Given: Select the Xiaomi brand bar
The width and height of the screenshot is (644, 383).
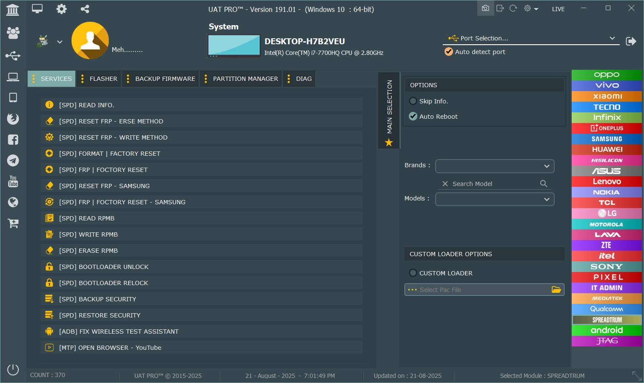Looking at the screenshot, I should [x=607, y=96].
